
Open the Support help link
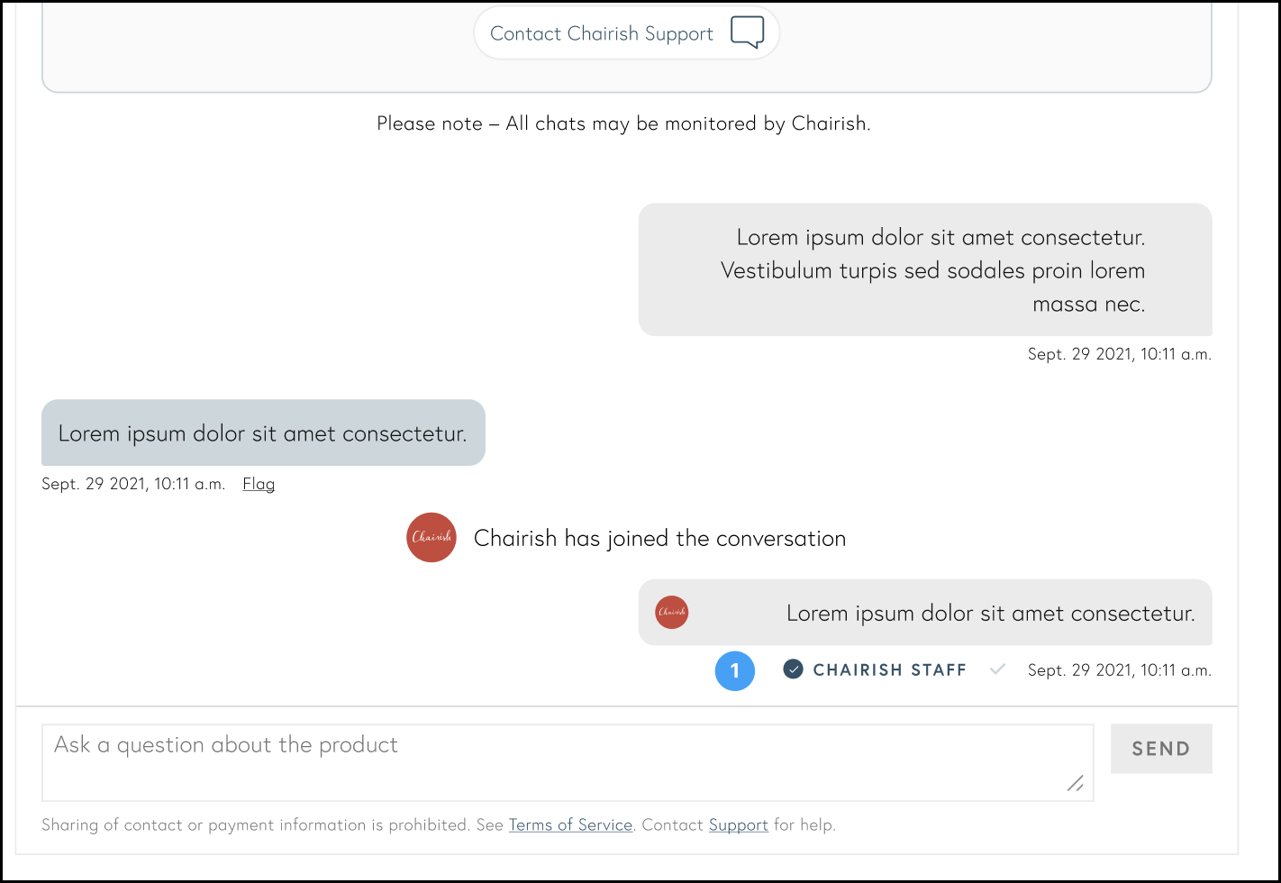pos(739,824)
